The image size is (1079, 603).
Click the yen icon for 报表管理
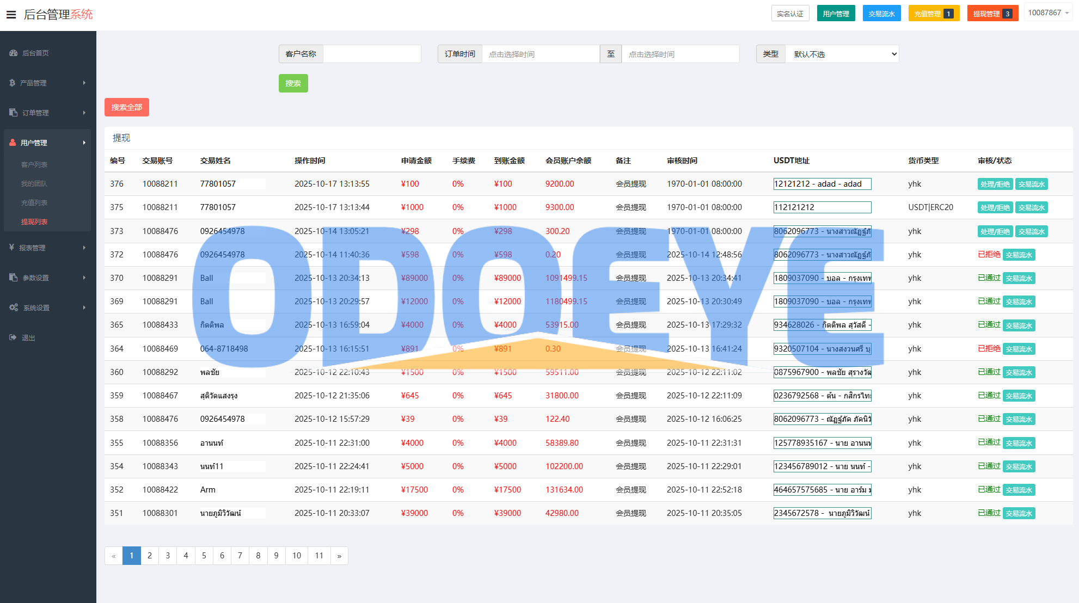12,248
